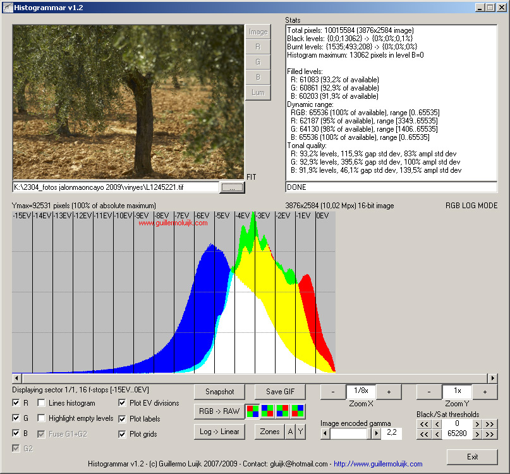
Task: Click the olive tree image preview
Action: pyautogui.click(x=128, y=102)
